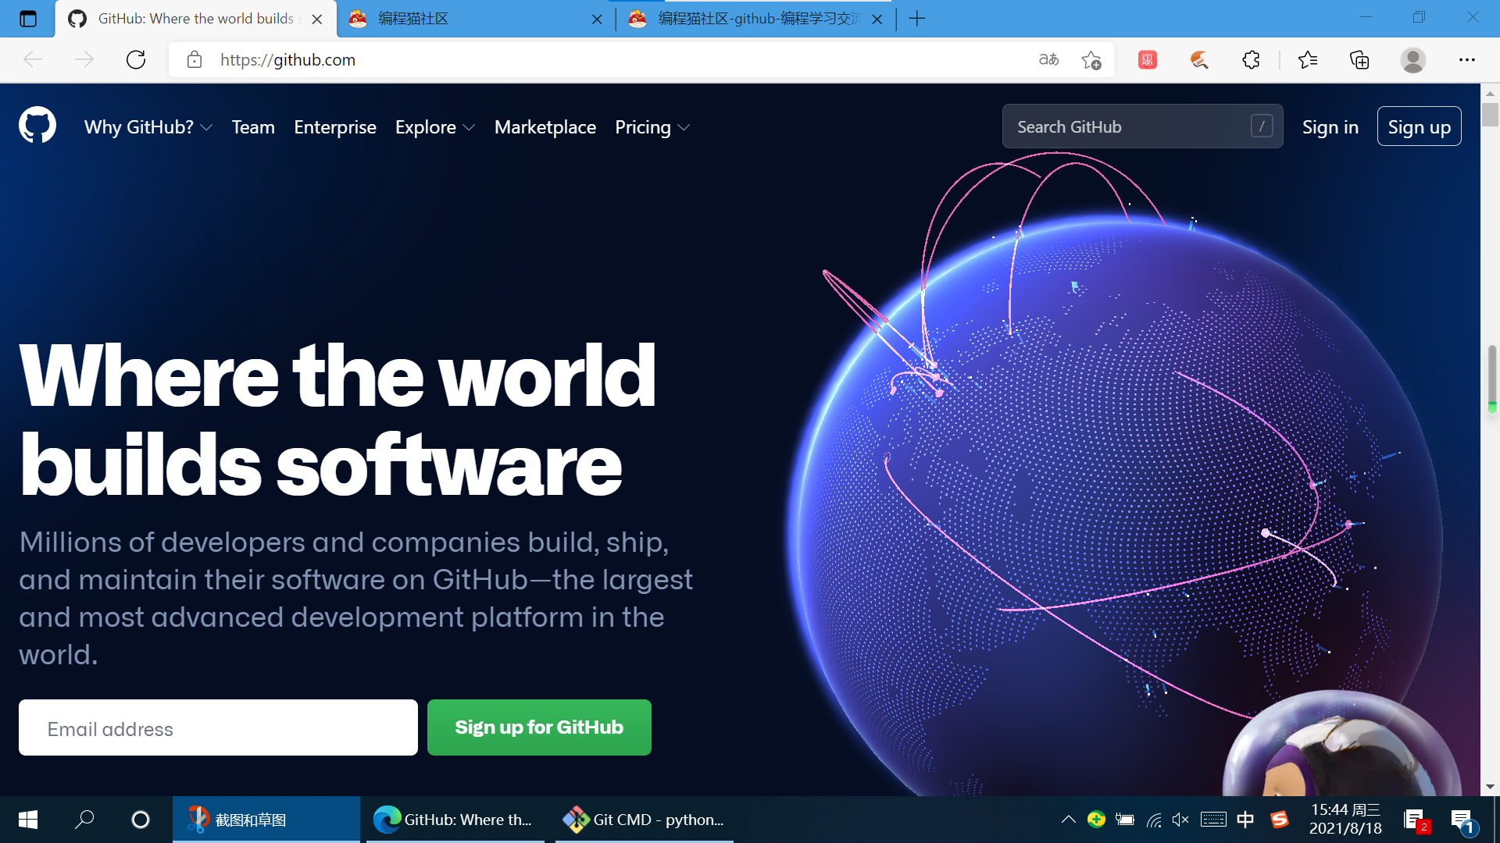Click the Sogou input method tray icon
This screenshot has width=1500, height=843.
1280,820
